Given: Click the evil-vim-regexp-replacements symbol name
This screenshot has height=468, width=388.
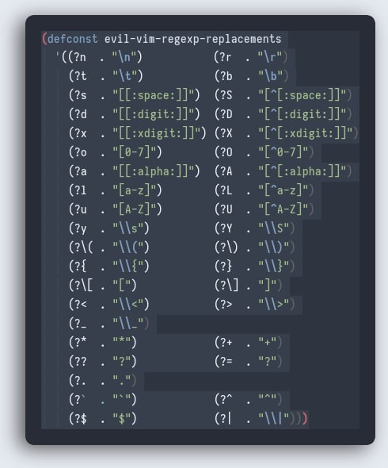Looking at the screenshot, I should click(192, 39).
